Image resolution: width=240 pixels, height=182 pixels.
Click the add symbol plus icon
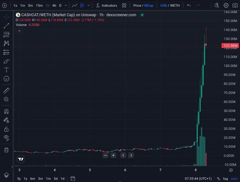point(5,6)
